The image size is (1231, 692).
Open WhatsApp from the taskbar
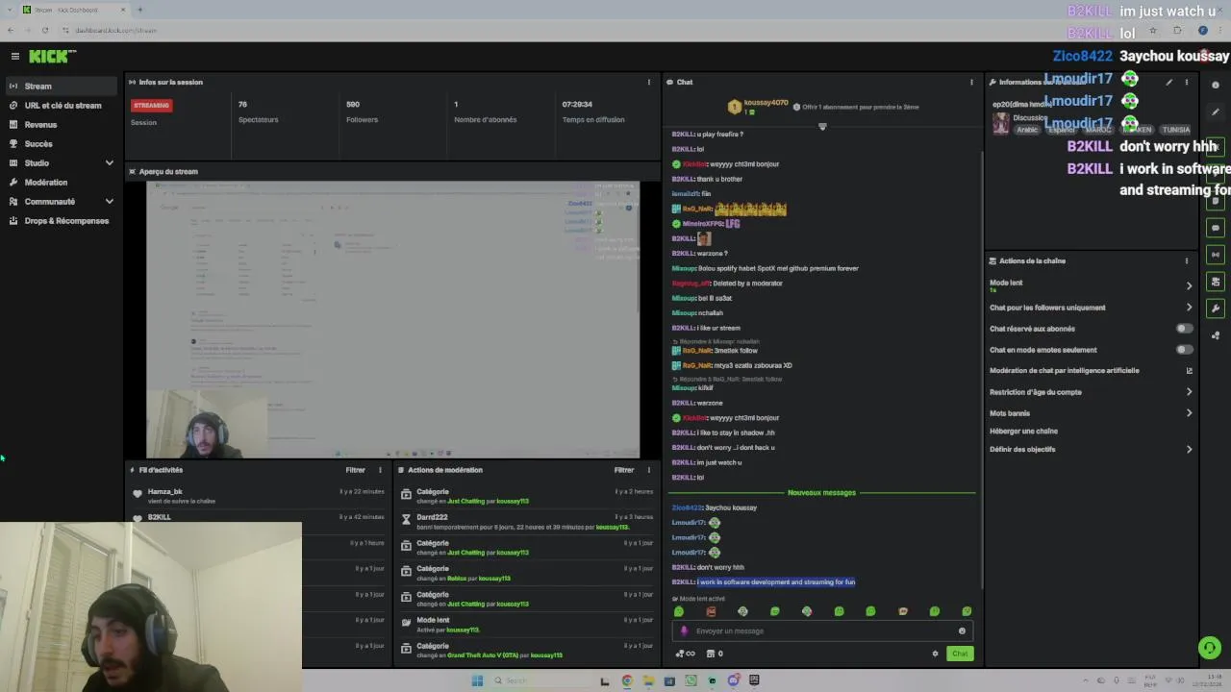[691, 680]
